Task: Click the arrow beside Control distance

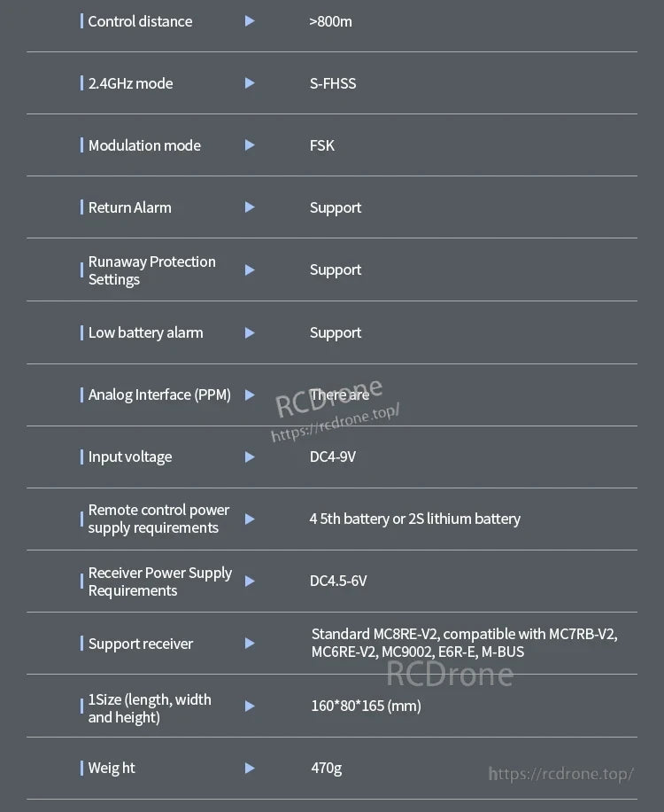Action: point(250,21)
